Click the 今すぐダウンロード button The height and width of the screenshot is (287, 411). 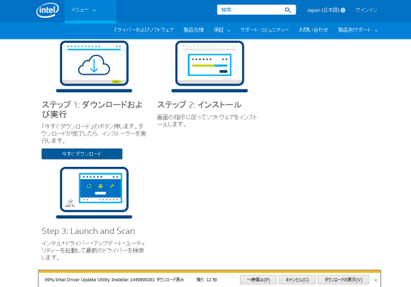point(82,154)
